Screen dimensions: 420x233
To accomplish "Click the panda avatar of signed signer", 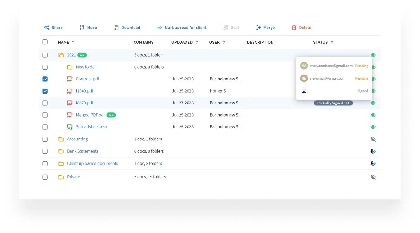I will coord(304,91).
